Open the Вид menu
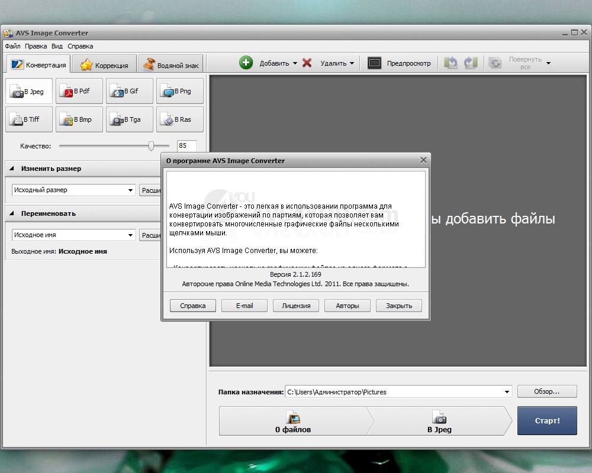Image resolution: width=592 pixels, height=473 pixels. click(57, 46)
